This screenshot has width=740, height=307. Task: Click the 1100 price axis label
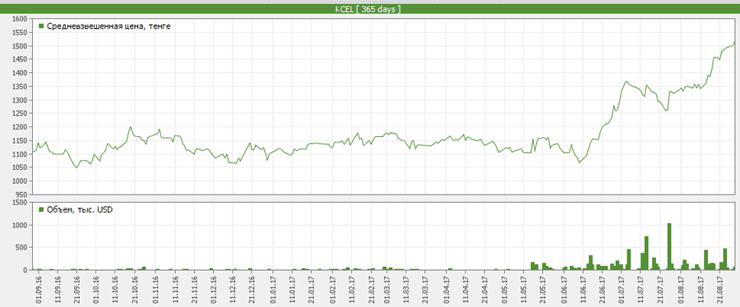[x=21, y=154]
